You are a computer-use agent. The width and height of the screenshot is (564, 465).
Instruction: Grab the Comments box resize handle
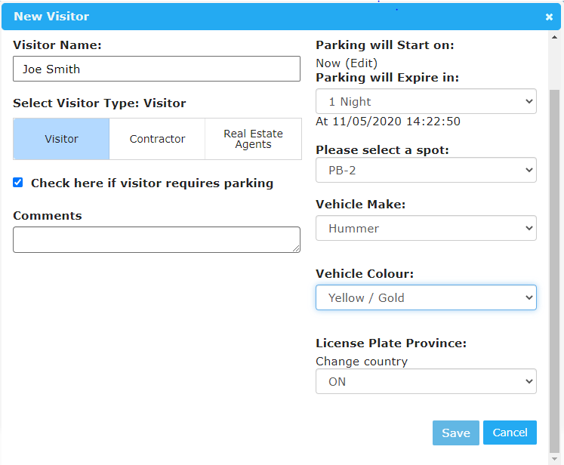coord(296,248)
